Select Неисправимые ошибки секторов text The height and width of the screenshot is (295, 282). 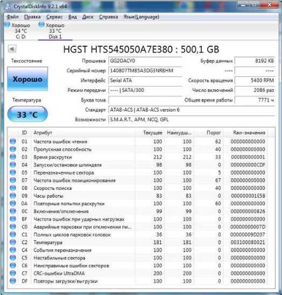(72, 265)
